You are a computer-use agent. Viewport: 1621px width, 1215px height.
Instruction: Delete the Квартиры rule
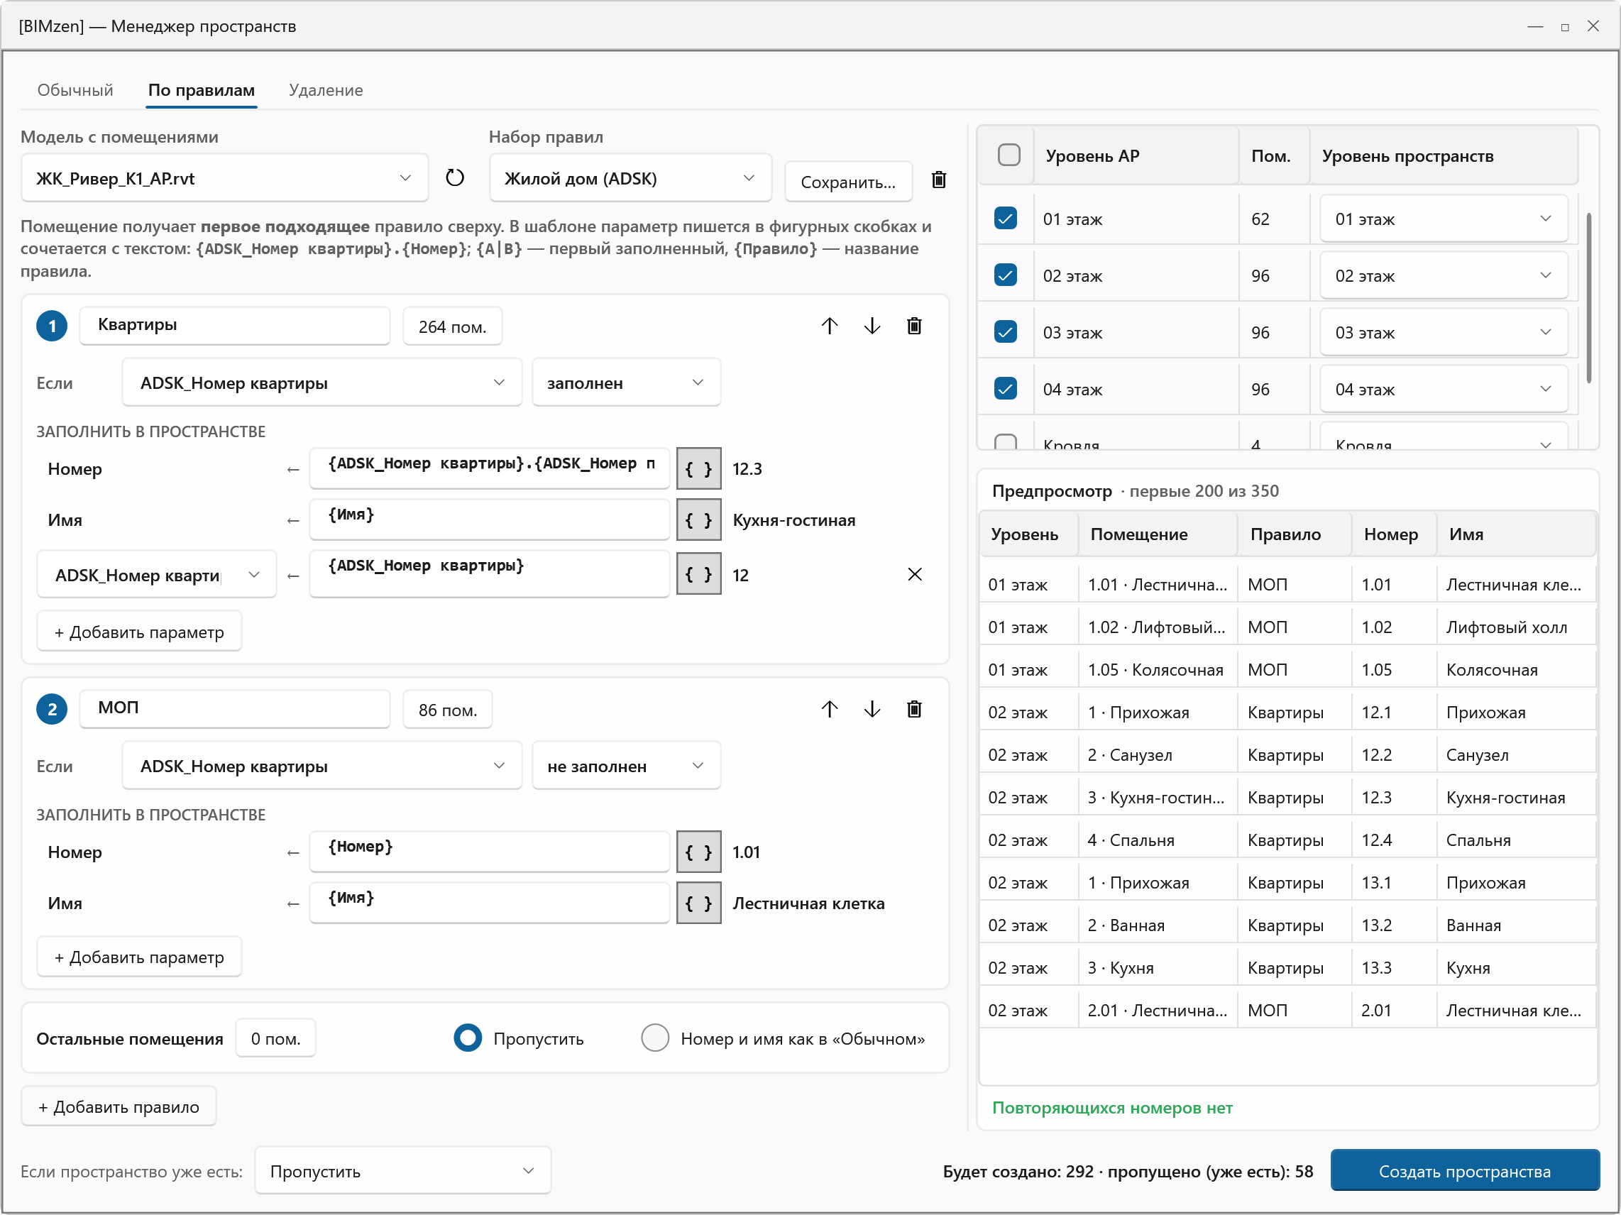pos(915,326)
